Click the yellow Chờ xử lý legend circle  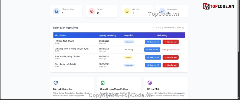click(x=153, y=28)
